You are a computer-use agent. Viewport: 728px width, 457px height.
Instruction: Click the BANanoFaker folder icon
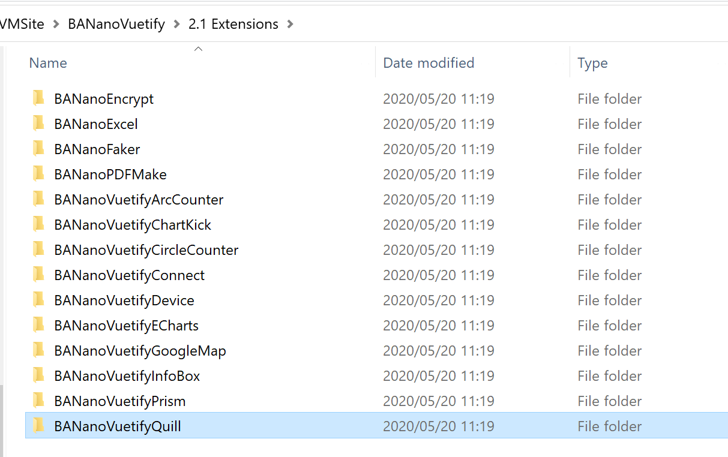(x=38, y=149)
